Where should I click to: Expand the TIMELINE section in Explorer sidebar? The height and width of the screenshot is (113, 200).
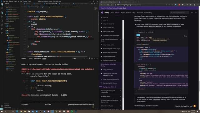(7, 105)
